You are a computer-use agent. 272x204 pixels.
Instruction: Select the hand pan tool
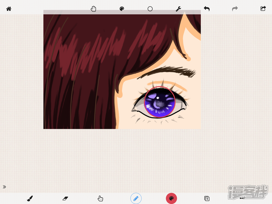click(93, 9)
